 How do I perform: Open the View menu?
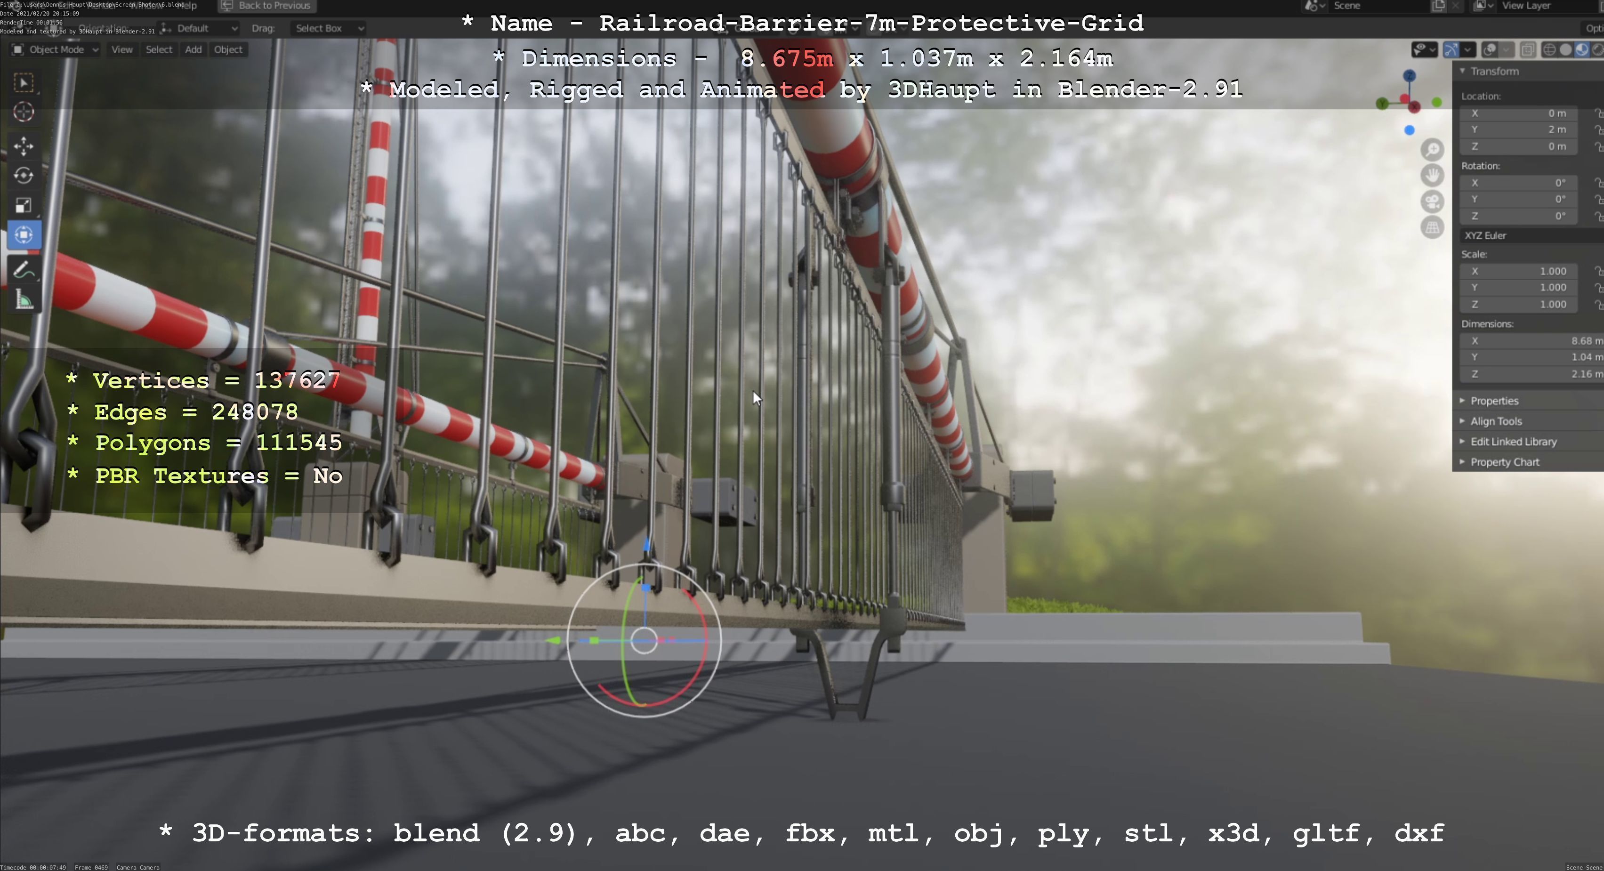pyautogui.click(x=122, y=49)
